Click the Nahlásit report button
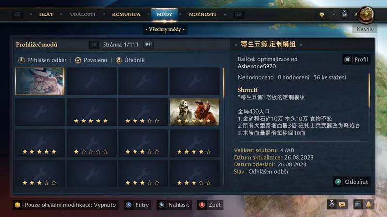387x217 pixels. (174, 205)
